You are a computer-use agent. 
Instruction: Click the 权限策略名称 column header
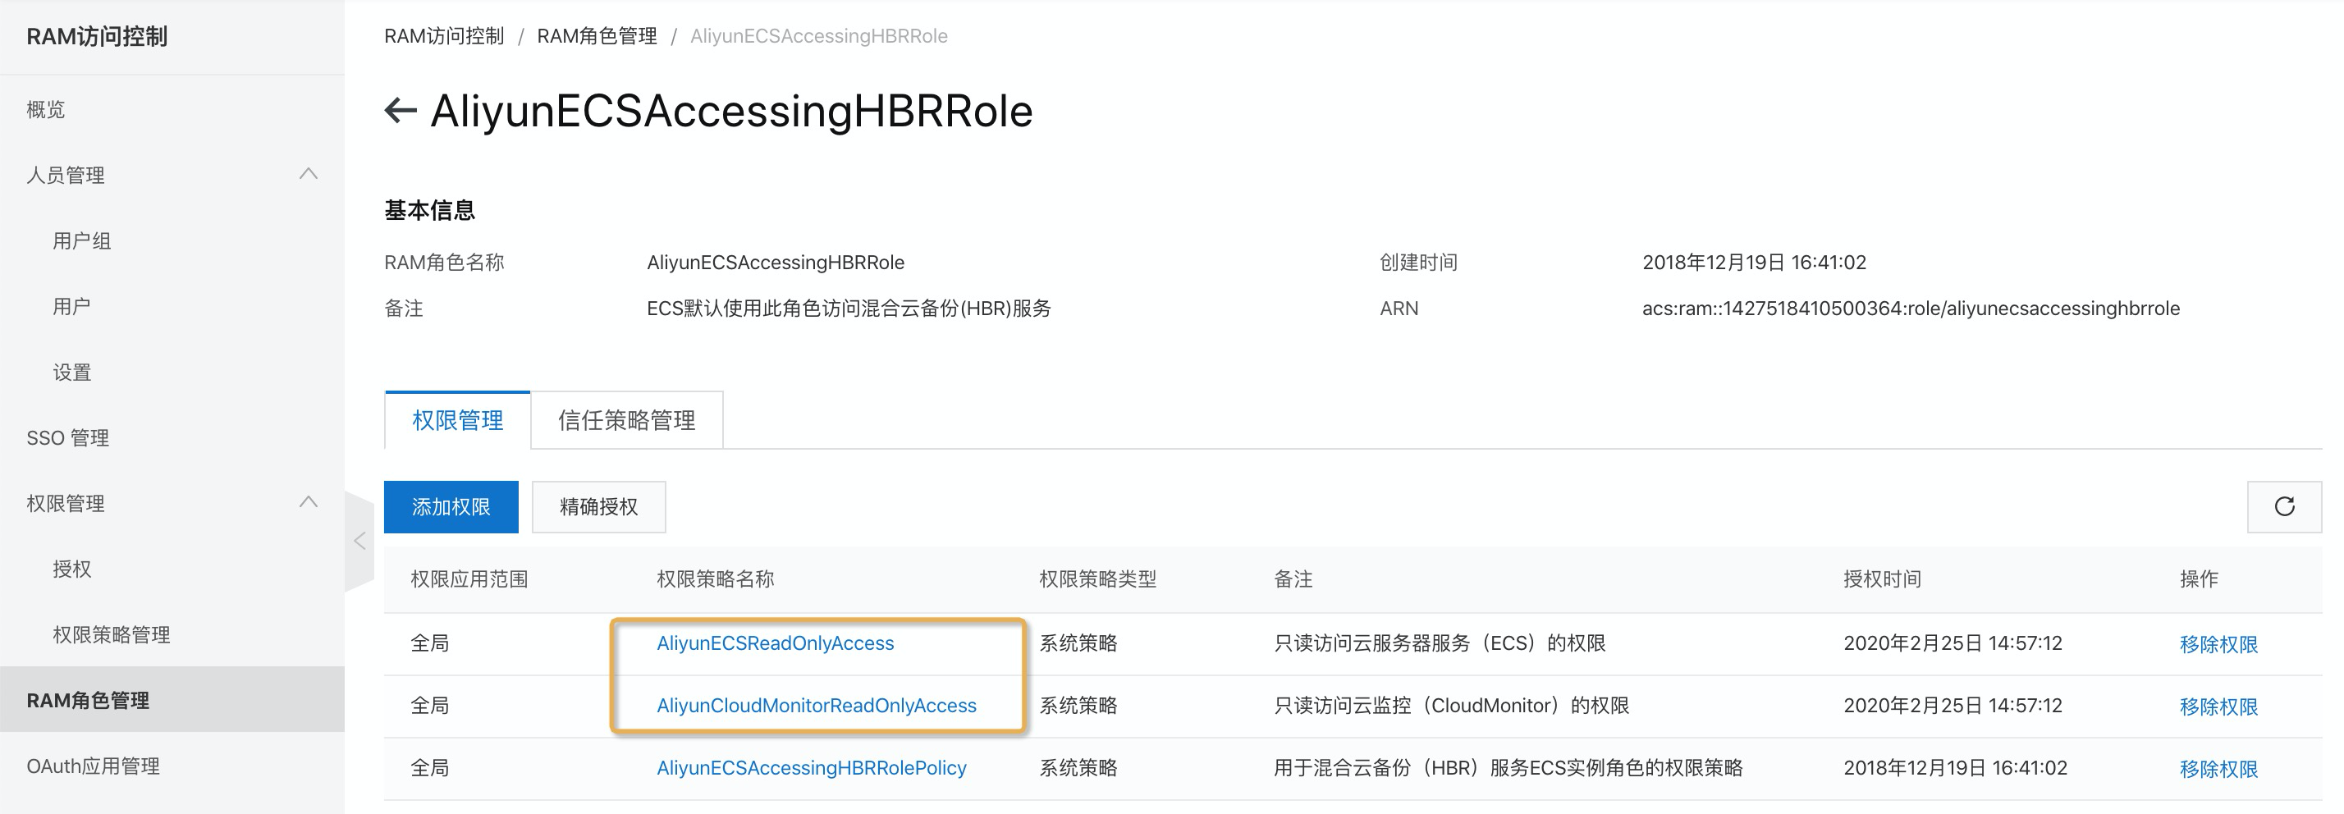tap(715, 578)
